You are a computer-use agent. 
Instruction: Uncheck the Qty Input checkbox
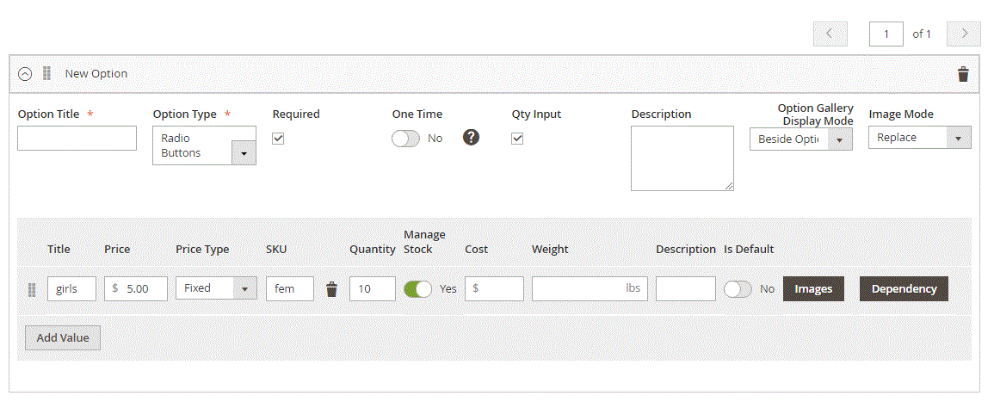coord(517,139)
